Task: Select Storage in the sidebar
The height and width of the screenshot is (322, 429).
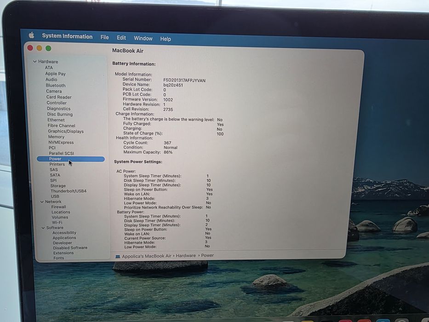Action: click(x=58, y=185)
